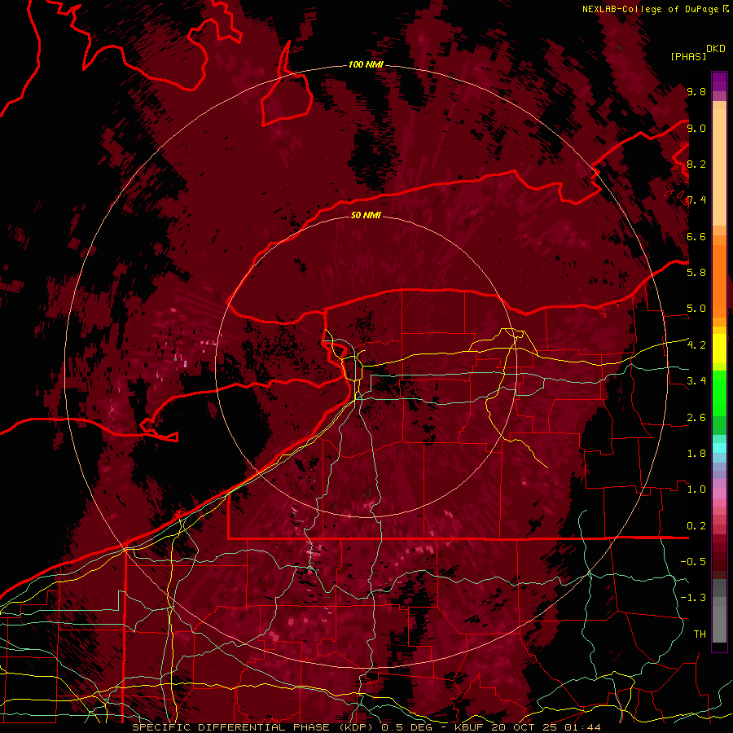Select the -0.5 legend scale value
The image size is (733, 733).
(x=693, y=562)
